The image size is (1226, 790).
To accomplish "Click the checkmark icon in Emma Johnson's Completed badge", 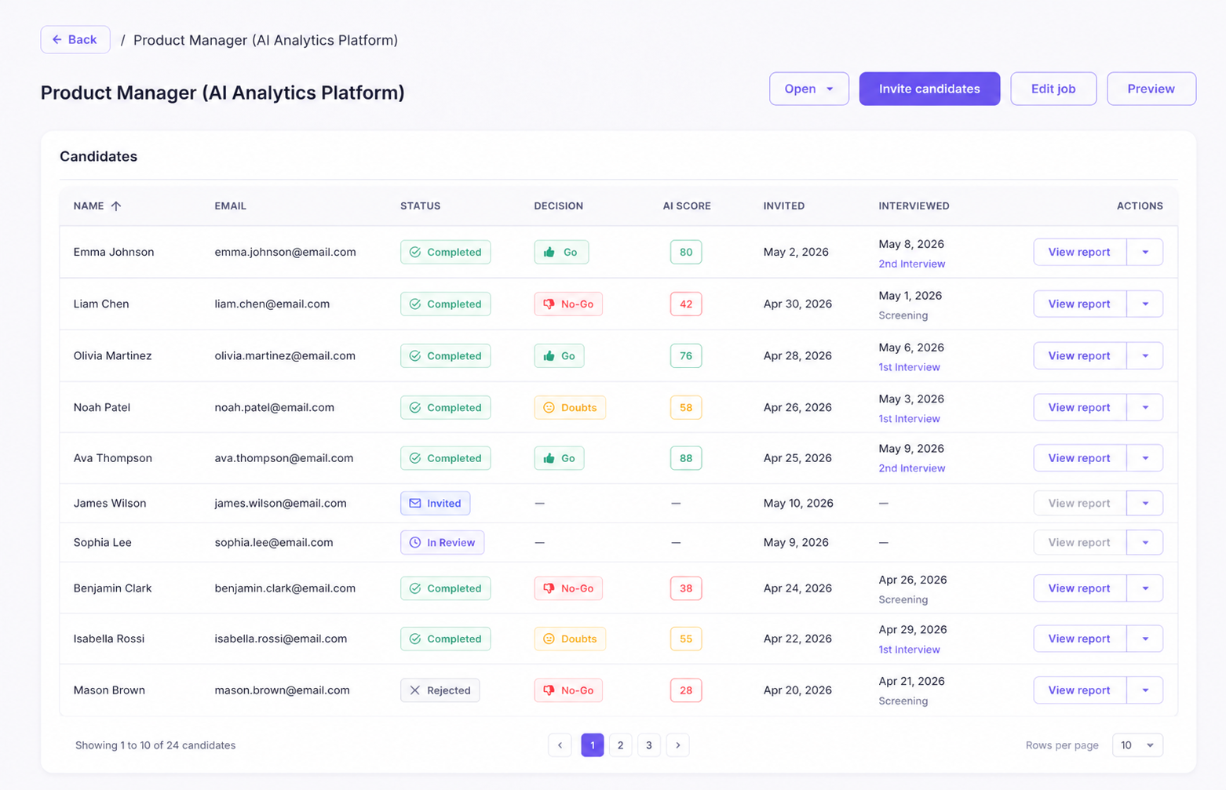I will point(415,253).
